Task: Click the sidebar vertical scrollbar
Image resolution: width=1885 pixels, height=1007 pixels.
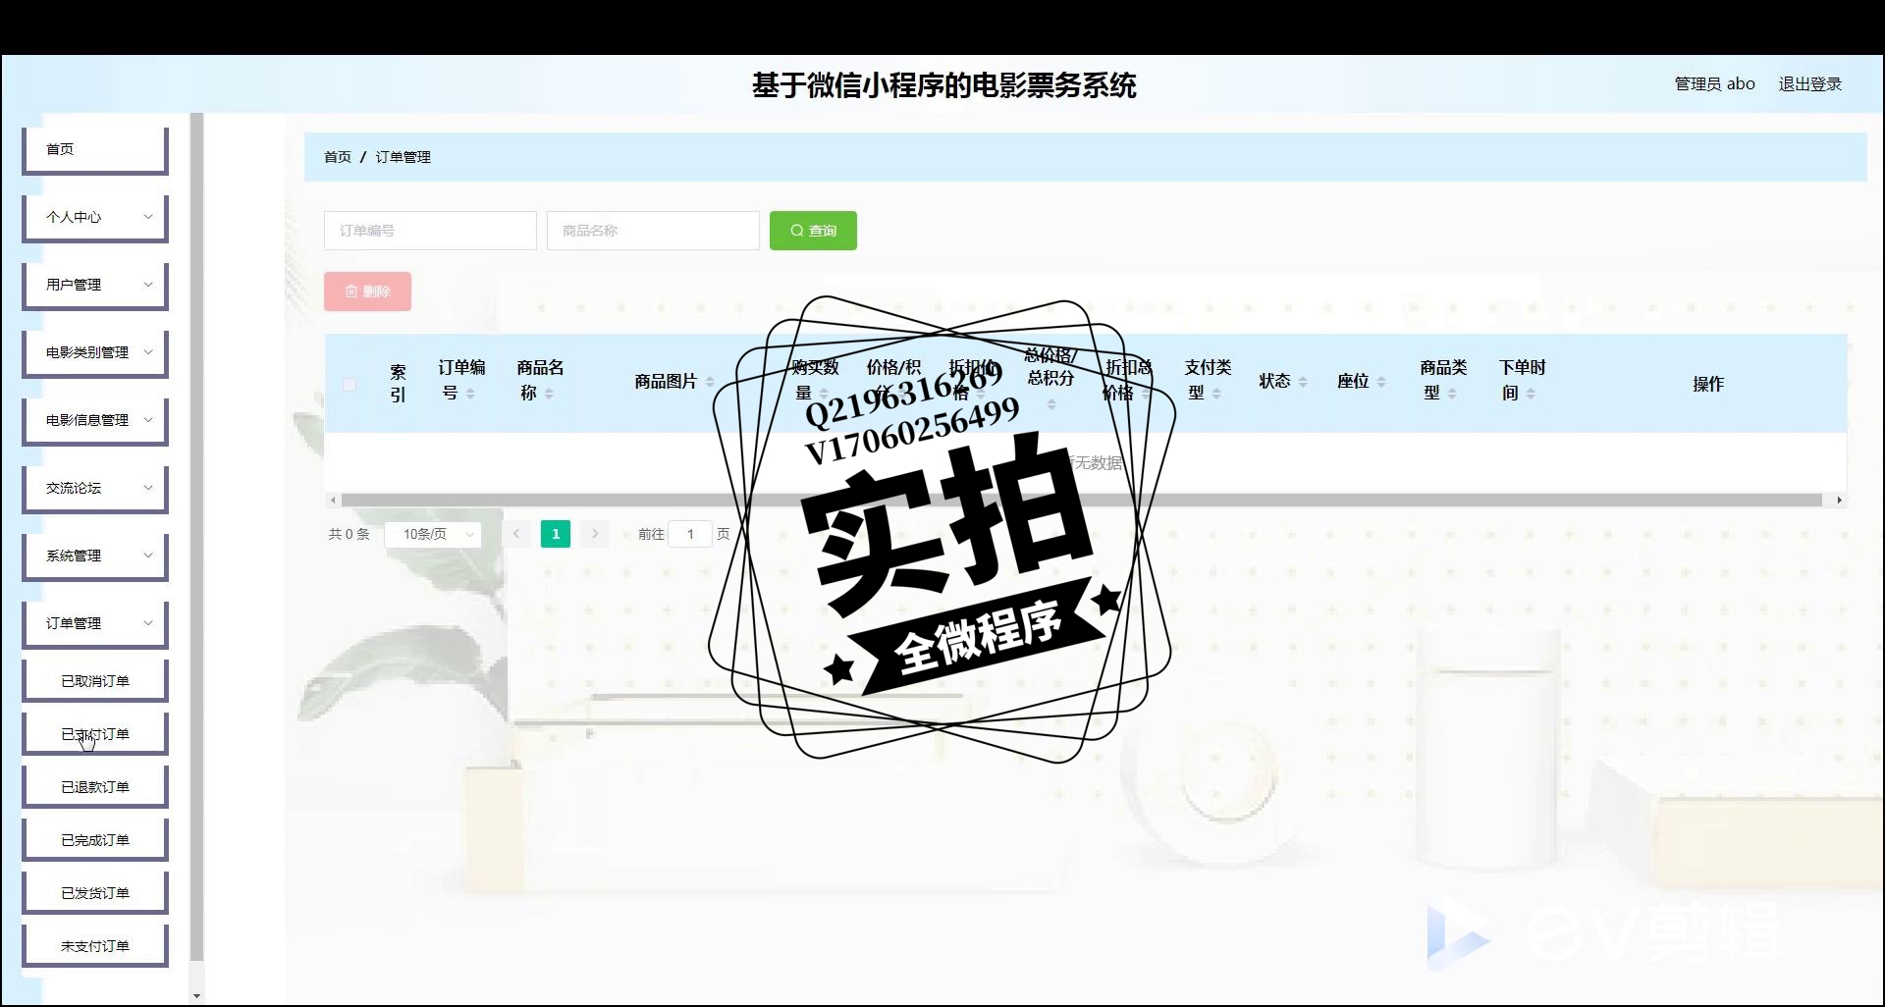Action: (x=196, y=536)
